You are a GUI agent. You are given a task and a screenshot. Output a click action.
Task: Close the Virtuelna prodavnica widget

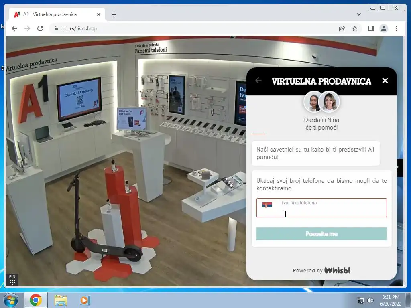tap(385, 80)
